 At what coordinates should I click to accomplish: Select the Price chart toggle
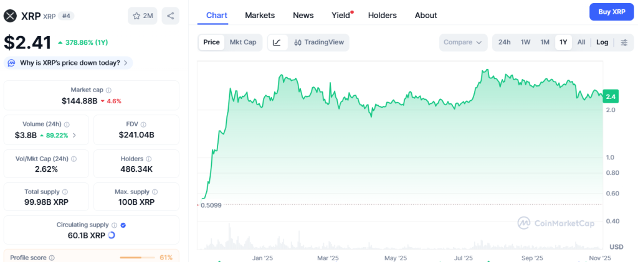pyautogui.click(x=212, y=42)
